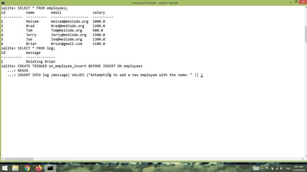Open the Command Prompt window system menu icon
307x172 pixels.
click(x=3, y=3)
